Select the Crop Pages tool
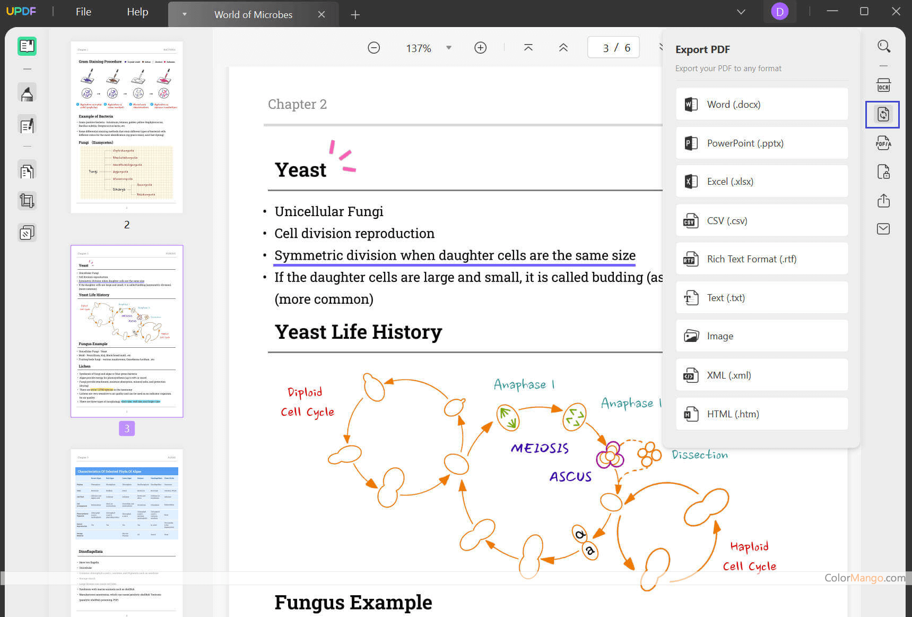The image size is (912, 617). pos(27,201)
